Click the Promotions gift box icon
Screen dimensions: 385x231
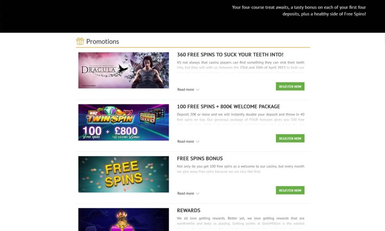pyautogui.click(x=80, y=41)
